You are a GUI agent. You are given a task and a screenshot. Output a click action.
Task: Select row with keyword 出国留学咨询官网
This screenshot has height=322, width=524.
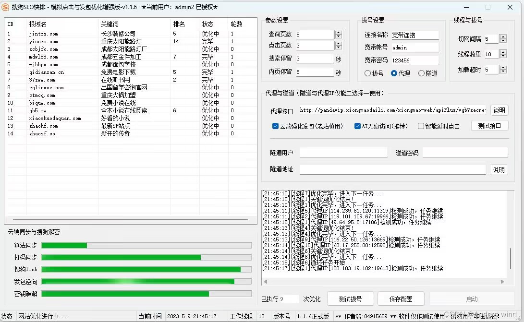click(x=131, y=87)
